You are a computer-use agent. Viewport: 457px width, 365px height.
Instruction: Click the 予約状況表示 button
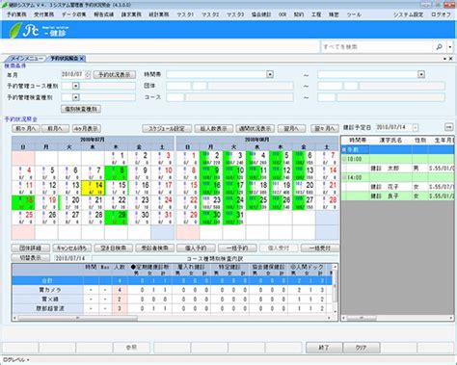point(115,74)
